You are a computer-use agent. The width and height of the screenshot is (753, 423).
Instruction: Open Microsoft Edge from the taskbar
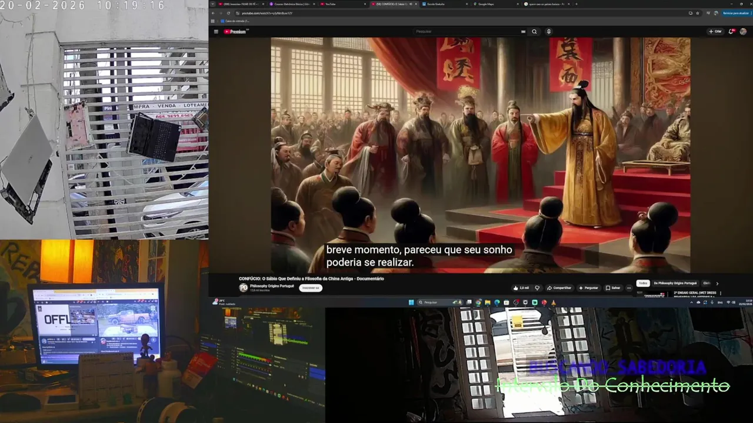click(x=497, y=303)
